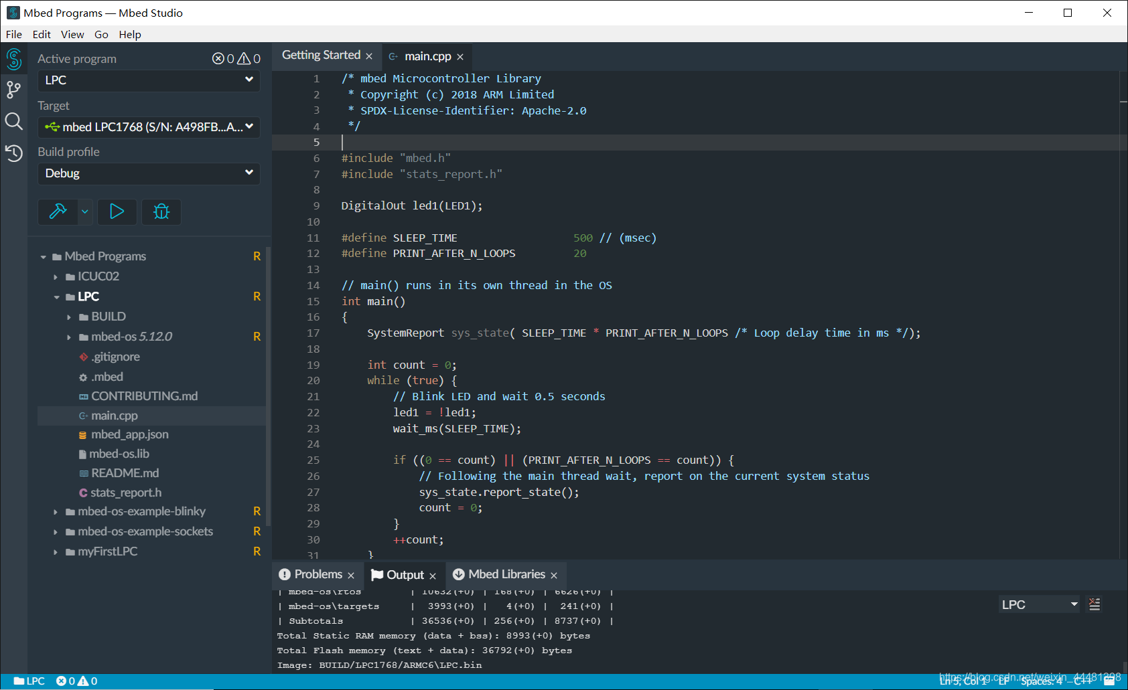
Task: Open the Edit menu
Action: 42,34
